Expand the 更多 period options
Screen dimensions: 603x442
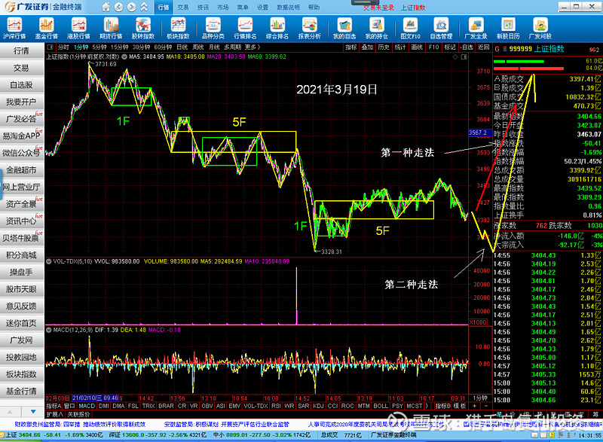click(x=252, y=47)
